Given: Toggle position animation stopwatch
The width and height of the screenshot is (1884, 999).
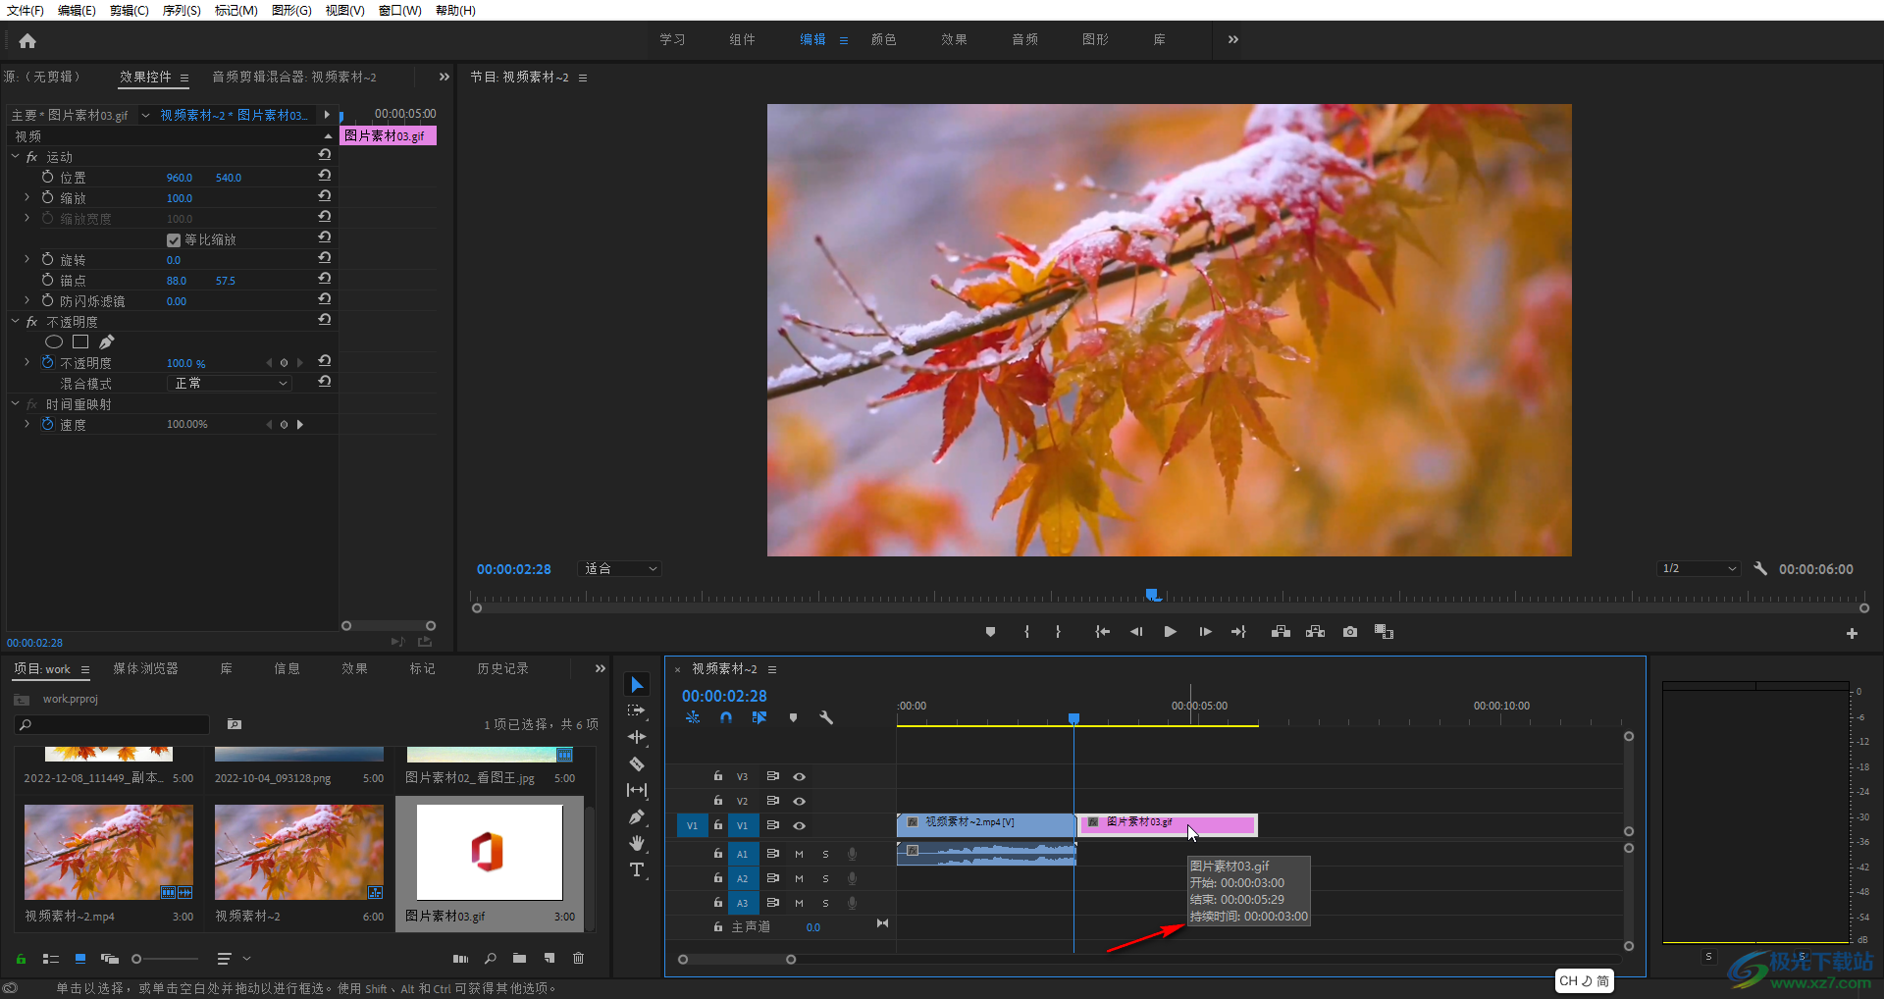Looking at the screenshot, I should [x=47, y=177].
